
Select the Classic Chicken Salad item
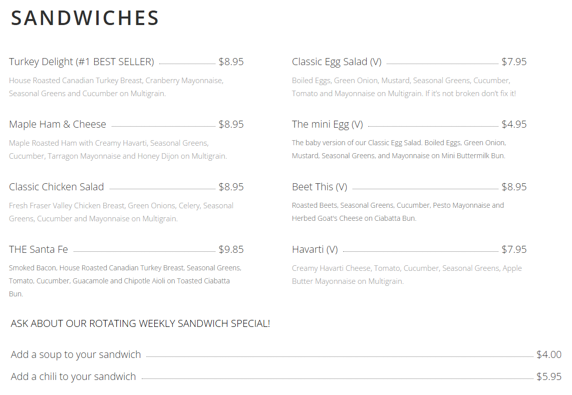pos(57,187)
